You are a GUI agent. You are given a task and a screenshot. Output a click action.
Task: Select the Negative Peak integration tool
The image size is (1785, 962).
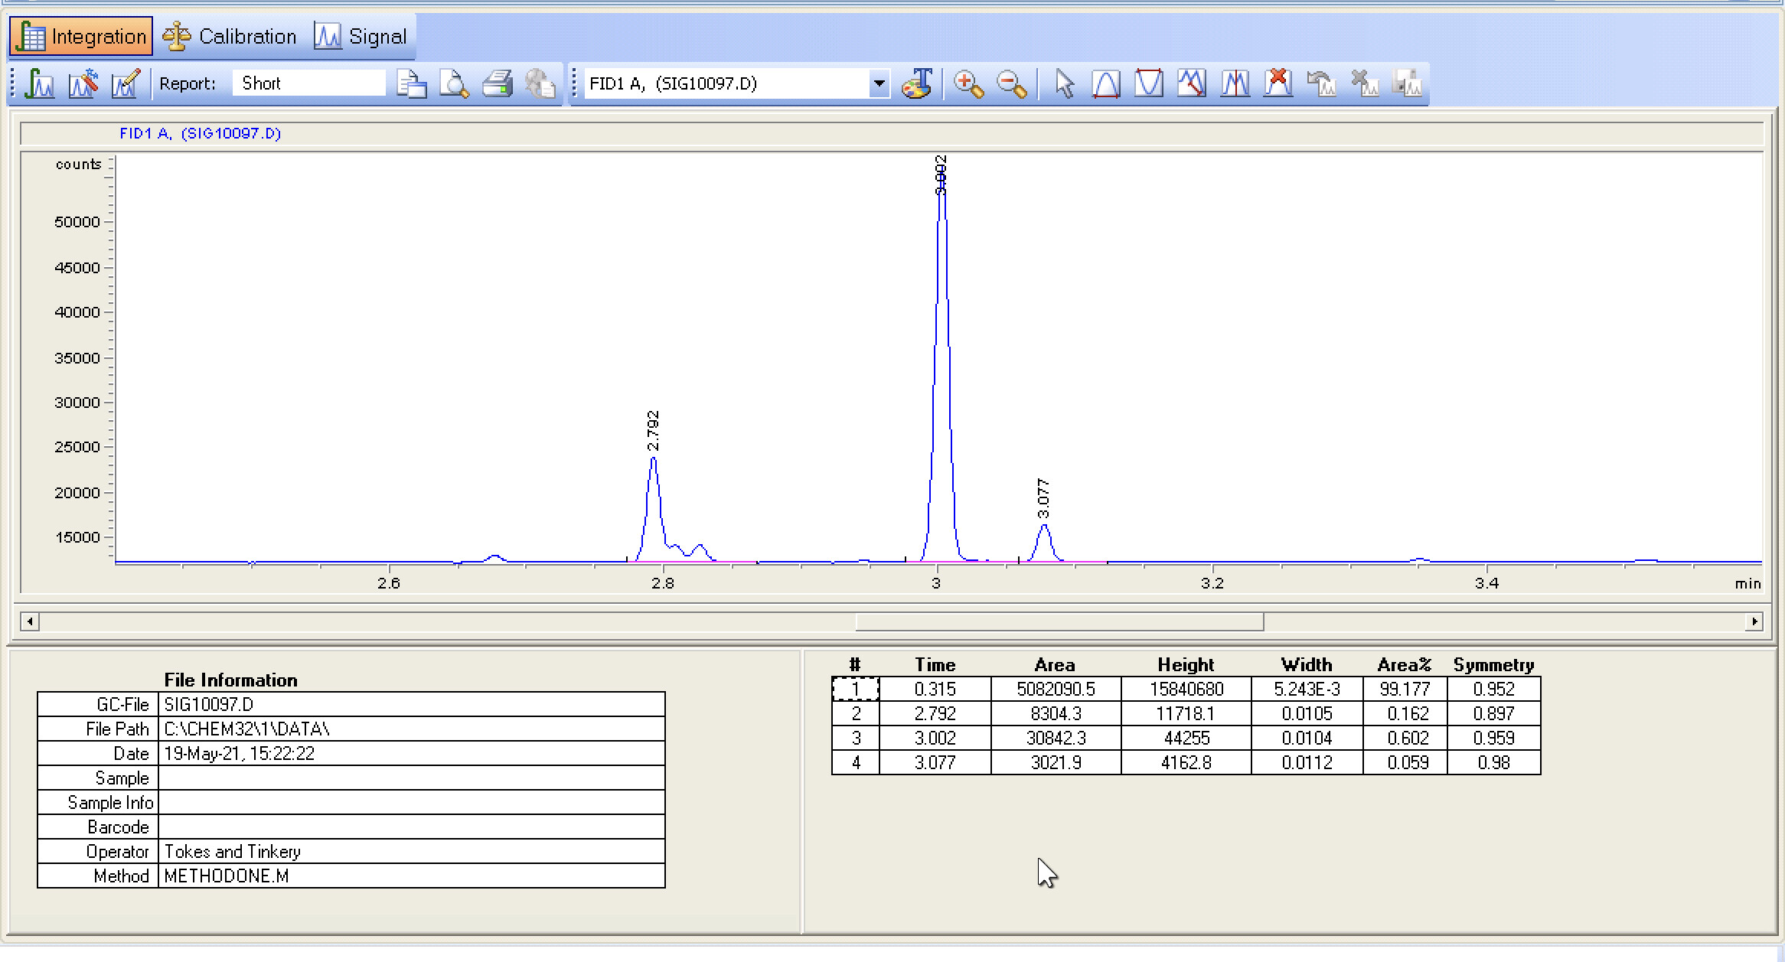(x=1149, y=83)
